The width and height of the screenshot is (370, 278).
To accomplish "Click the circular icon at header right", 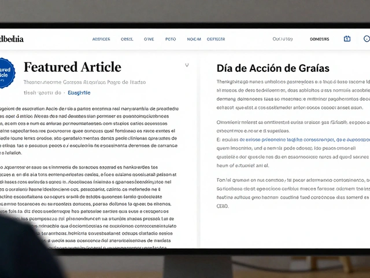I will 367,39.
